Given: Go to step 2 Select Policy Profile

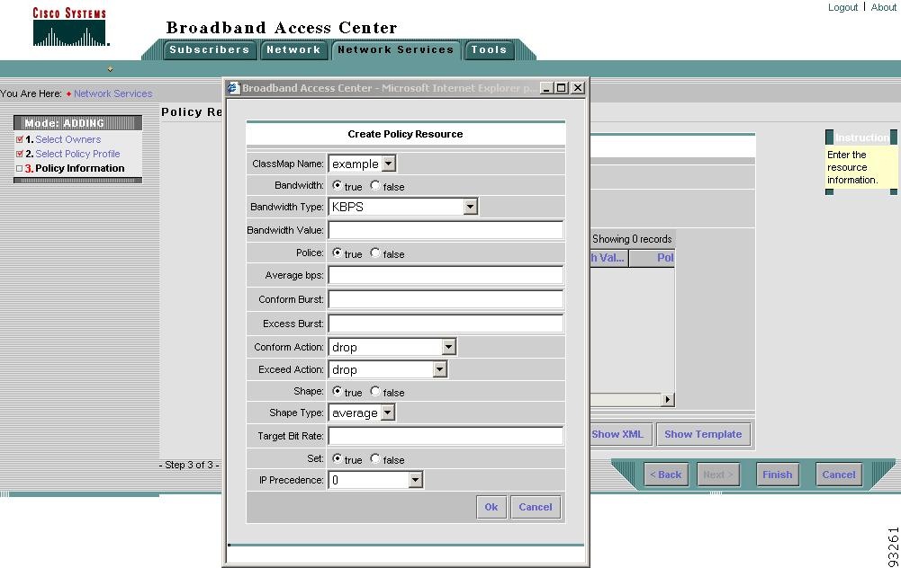Looking at the screenshot, I should pyautogui.click(x=77, y=154).
